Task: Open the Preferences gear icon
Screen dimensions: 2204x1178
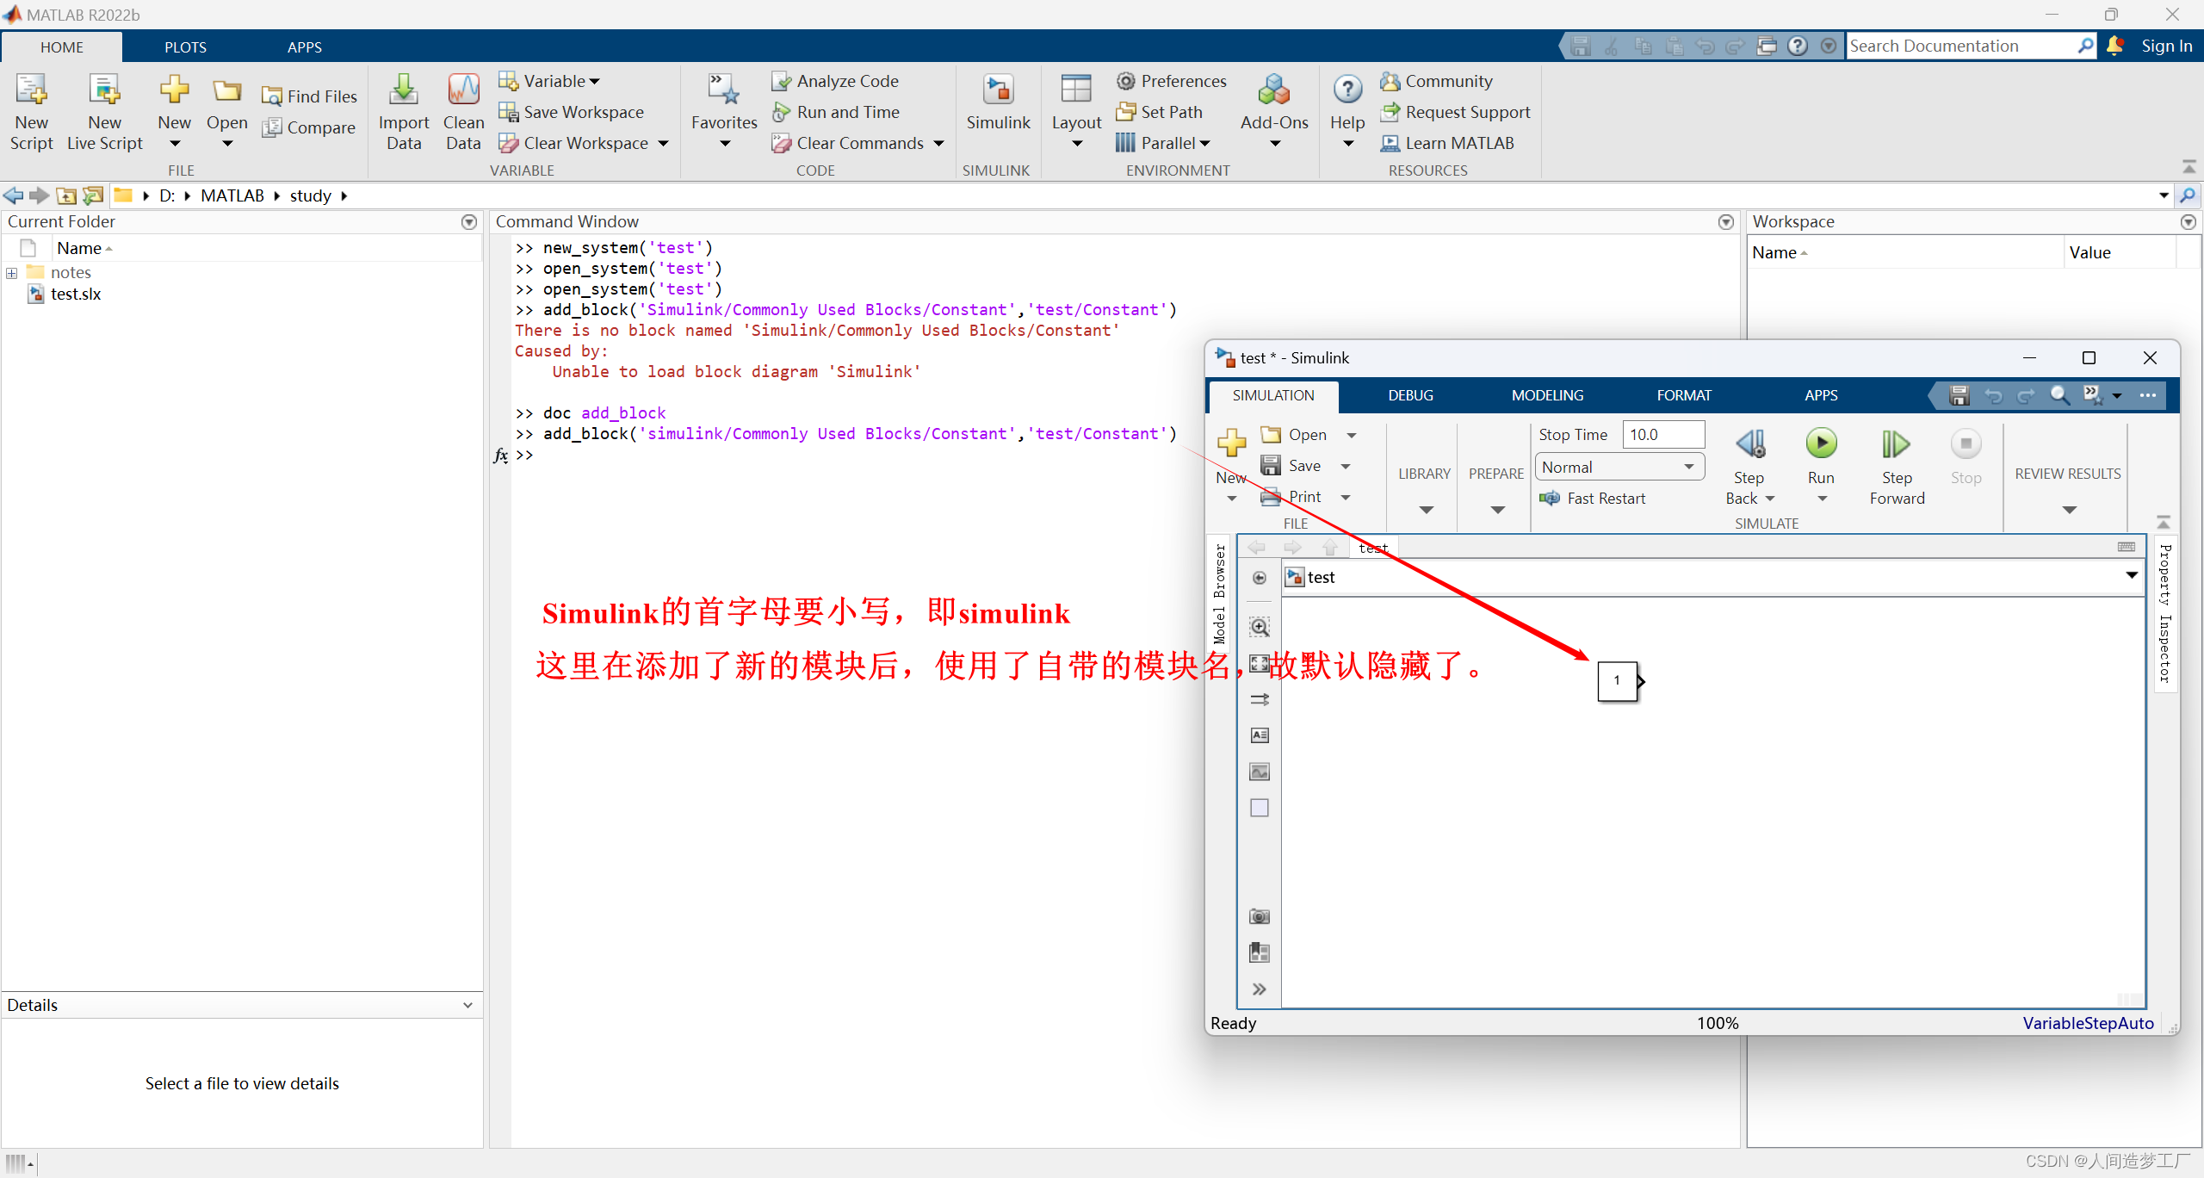Action: point(1125,81)
